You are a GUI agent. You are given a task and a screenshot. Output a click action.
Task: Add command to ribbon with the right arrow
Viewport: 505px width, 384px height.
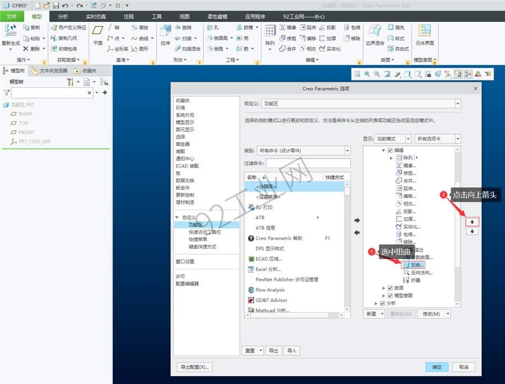[357, 220]
